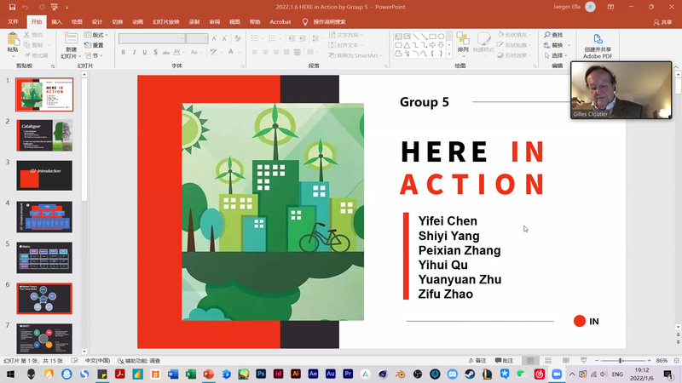Select the slide 3 Introduction thumbnail
The height and width of the screenshot is (383, 682).
pos(44,175)
